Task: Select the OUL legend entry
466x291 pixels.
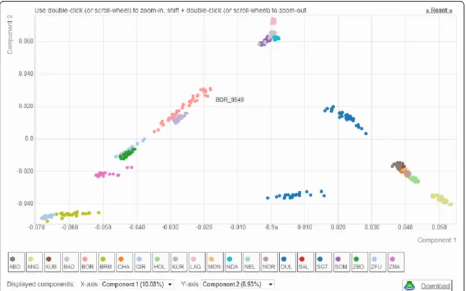Action: click(287, 262)
